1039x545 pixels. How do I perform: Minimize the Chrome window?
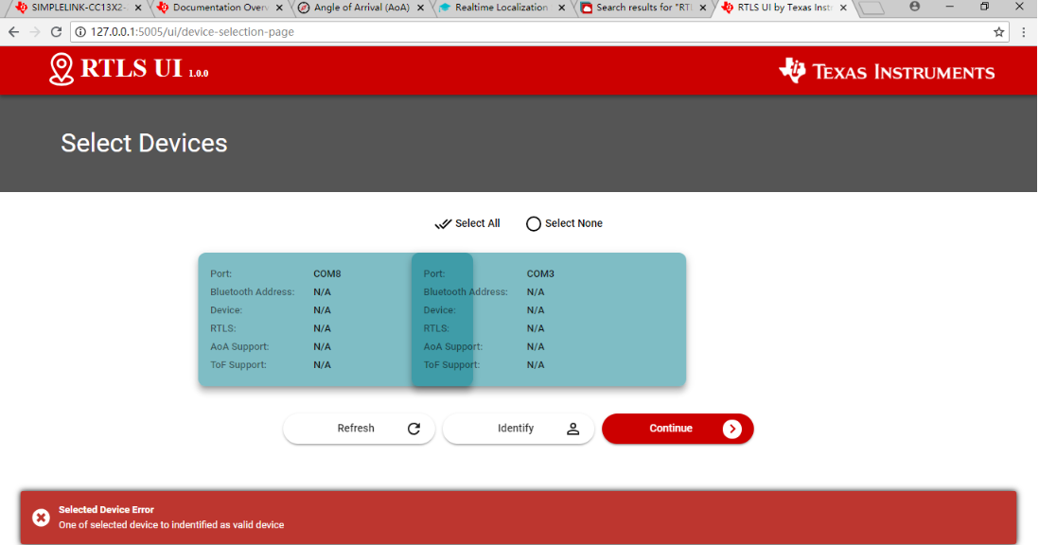pyautogui.click(x=949, y=7)
